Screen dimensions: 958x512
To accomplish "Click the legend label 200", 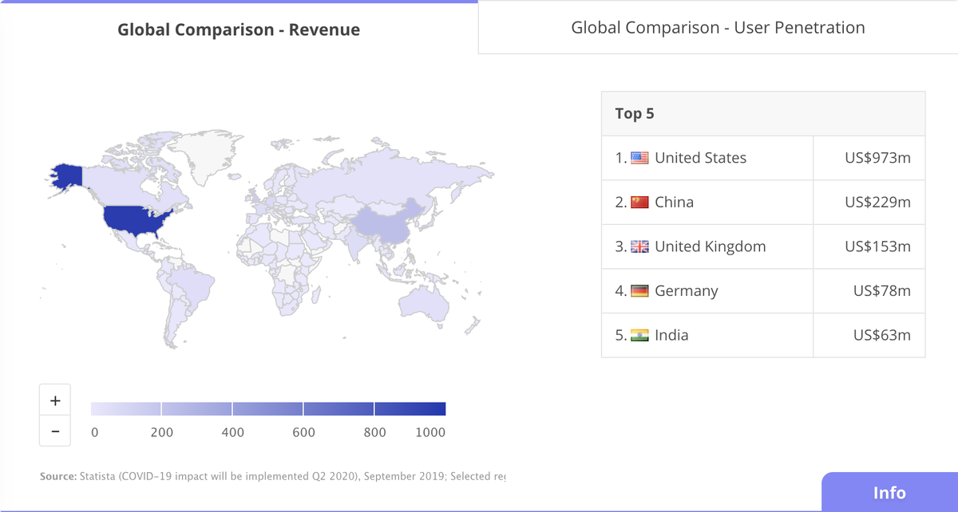I will click(161, 432).
